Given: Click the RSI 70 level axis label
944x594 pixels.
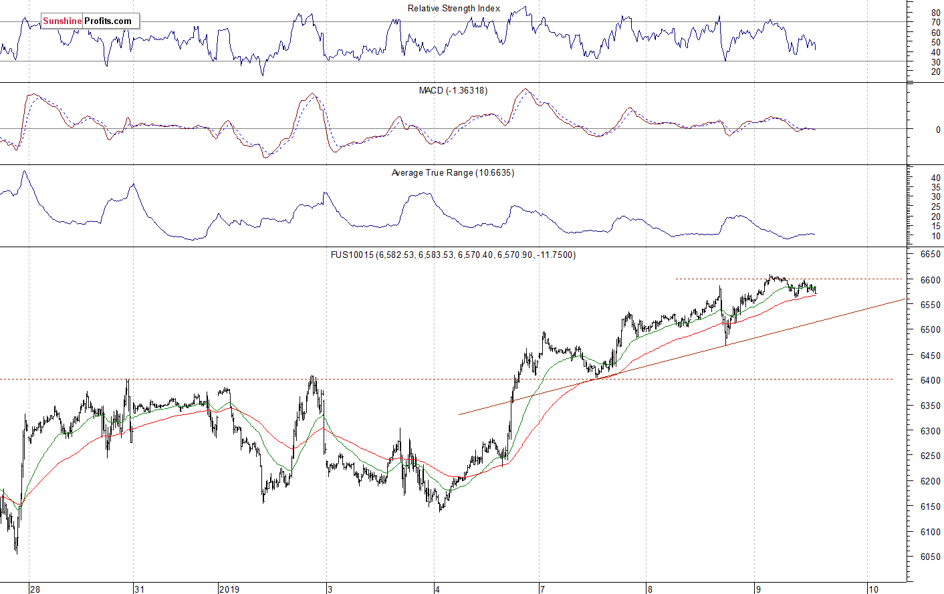Looking at the screenshot, I should click(936, 22).
